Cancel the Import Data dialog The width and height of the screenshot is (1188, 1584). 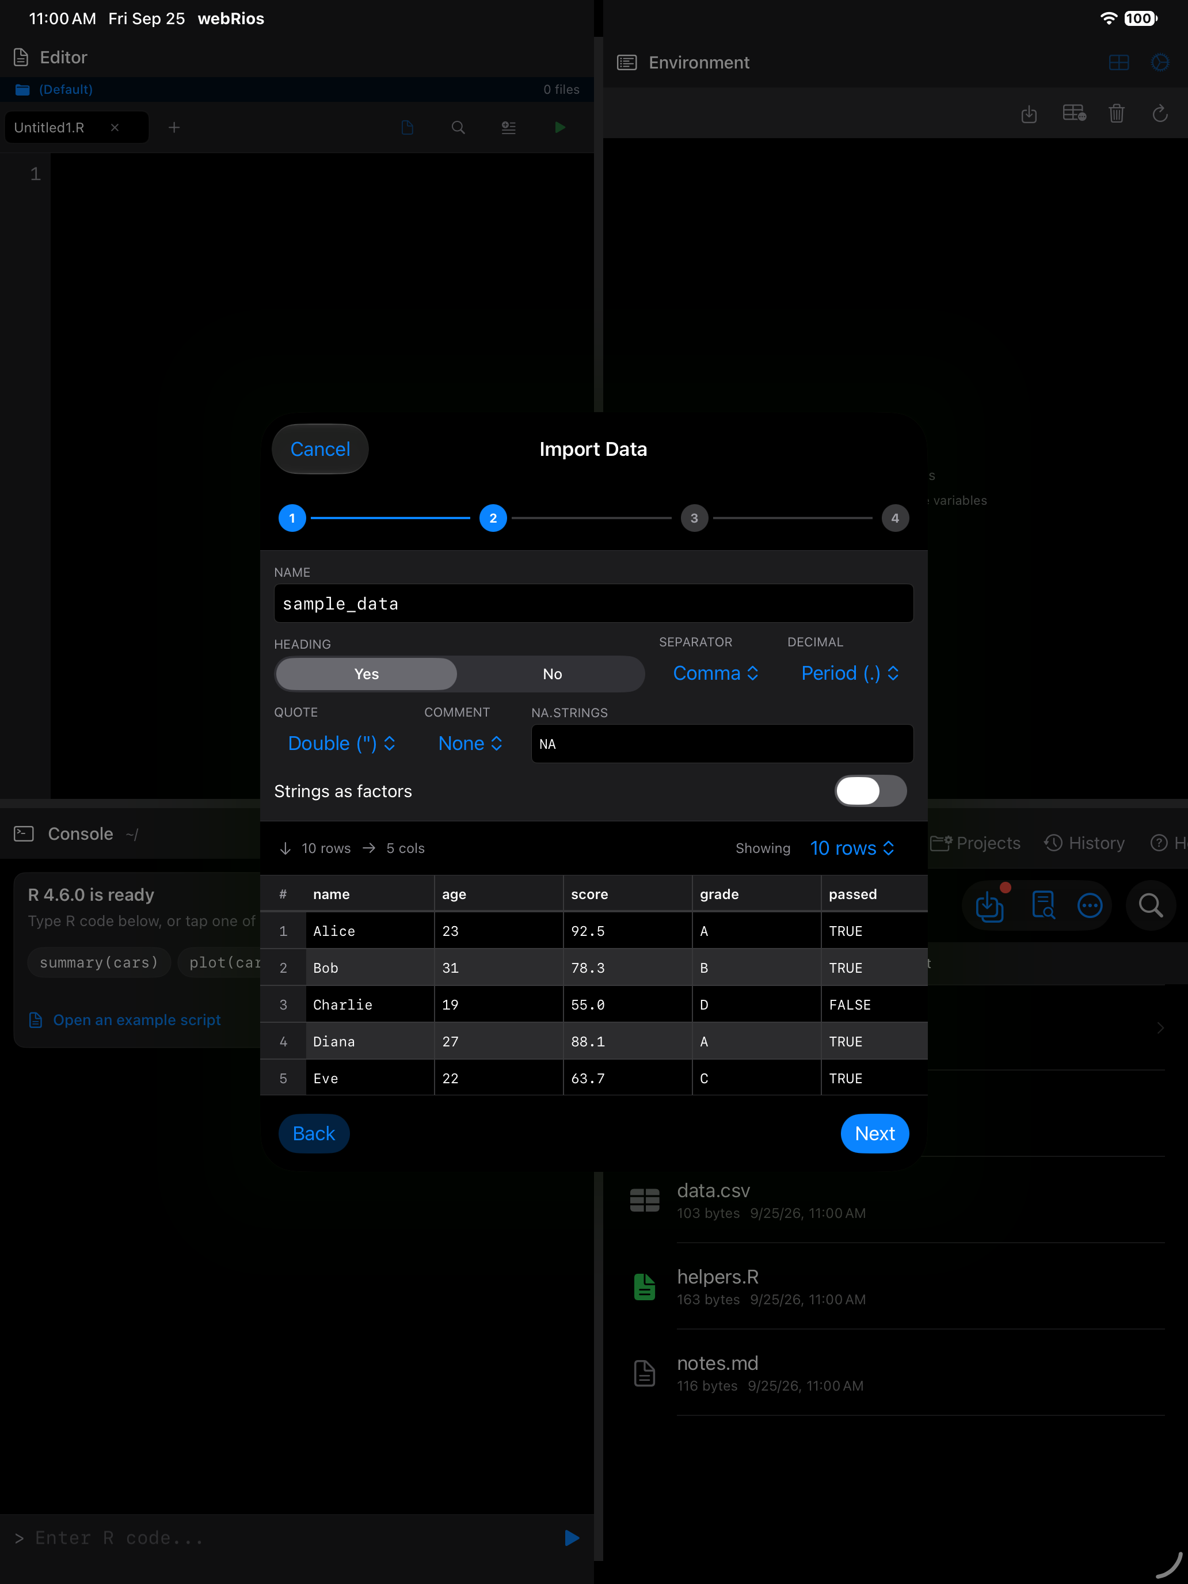coord(320,449)
